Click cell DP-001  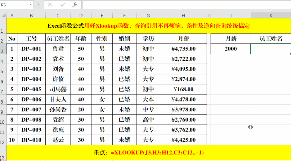31,49
